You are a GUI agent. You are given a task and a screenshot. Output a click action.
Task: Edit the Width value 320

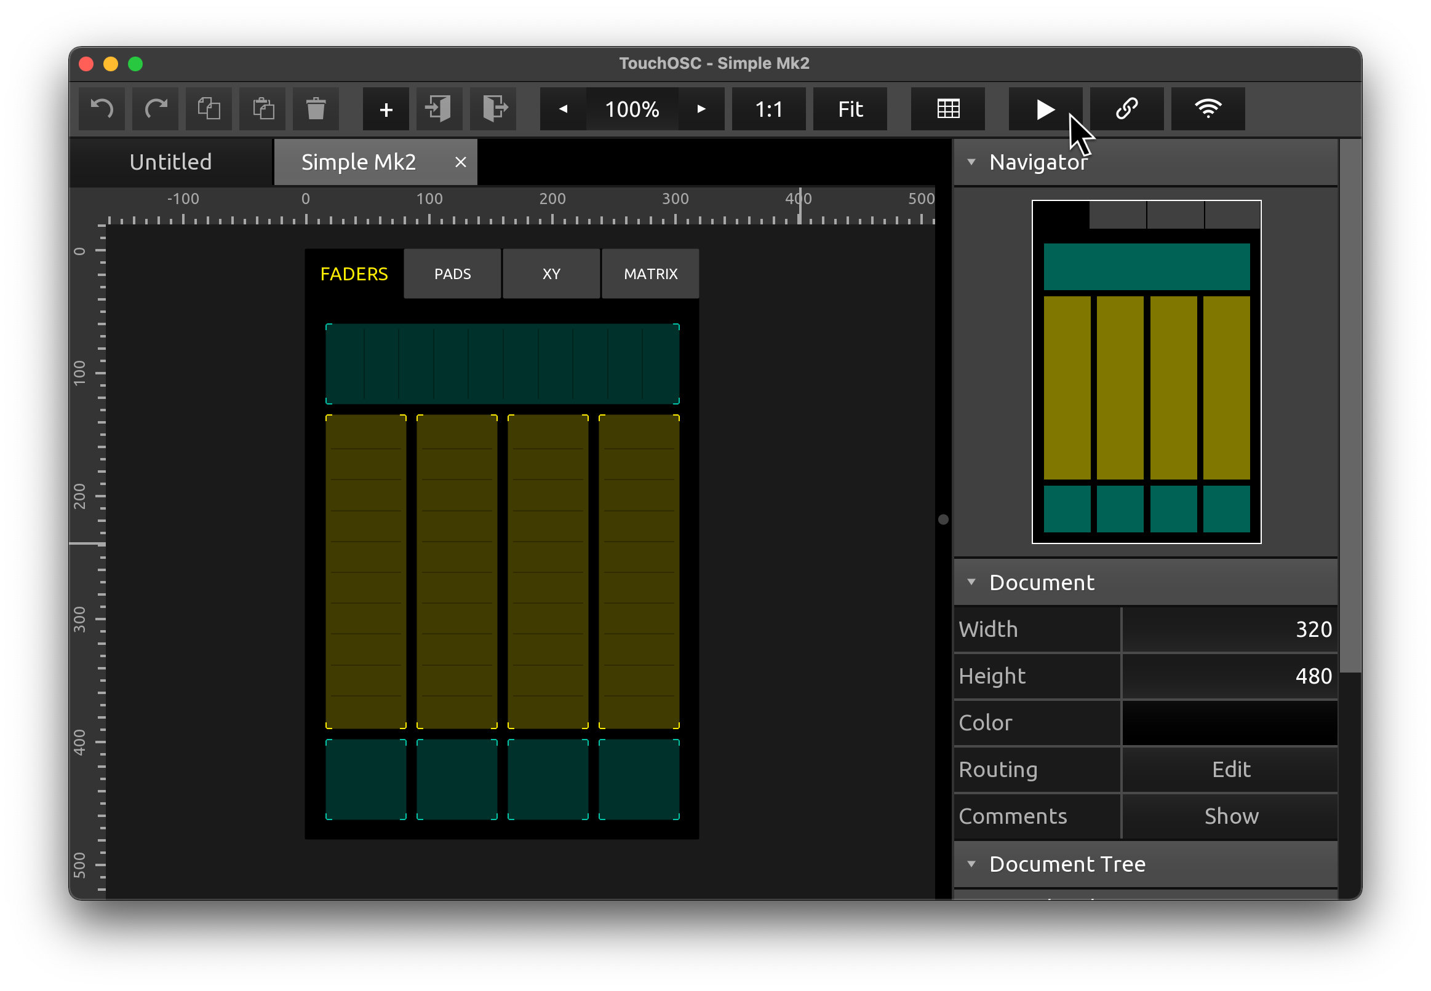coord(1230,630)
